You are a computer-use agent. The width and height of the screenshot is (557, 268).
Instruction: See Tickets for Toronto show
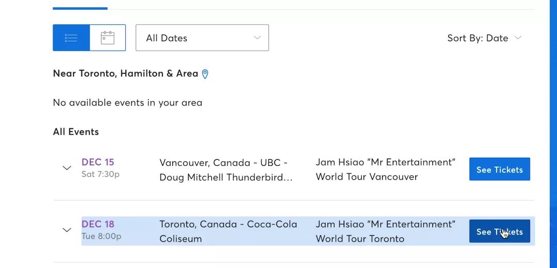(499, 231)
